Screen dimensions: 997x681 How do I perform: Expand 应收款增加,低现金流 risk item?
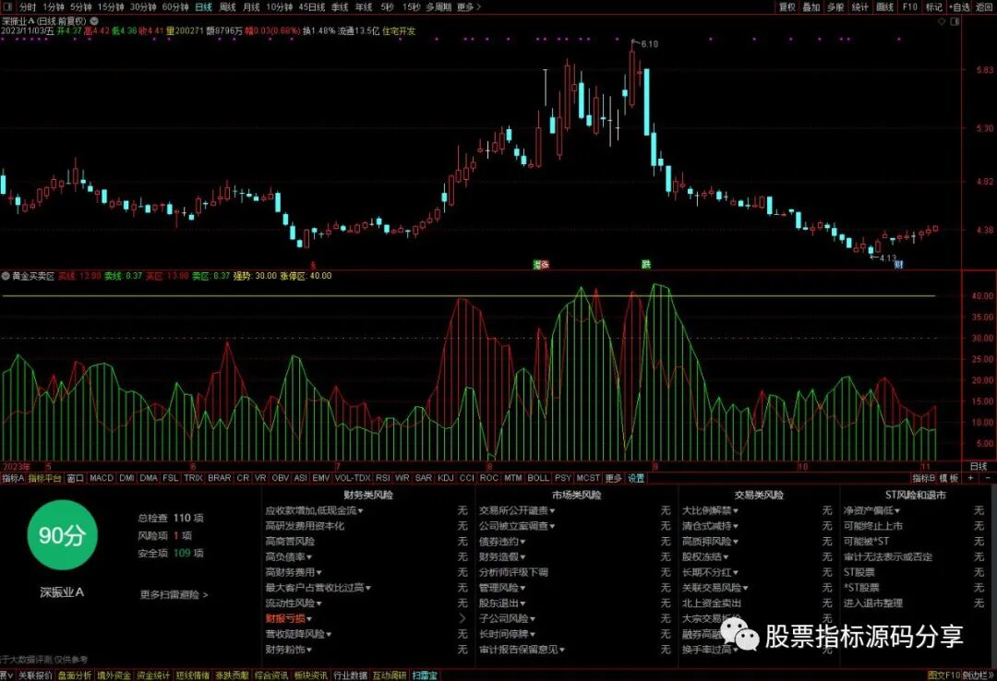314,510
